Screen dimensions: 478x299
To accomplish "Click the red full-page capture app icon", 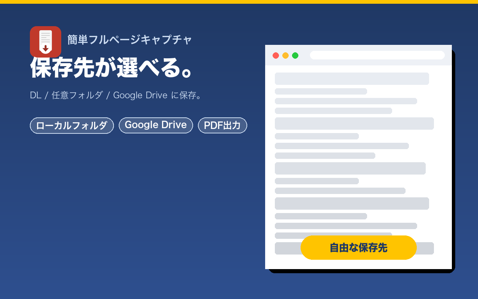I will tap(46, 42).
